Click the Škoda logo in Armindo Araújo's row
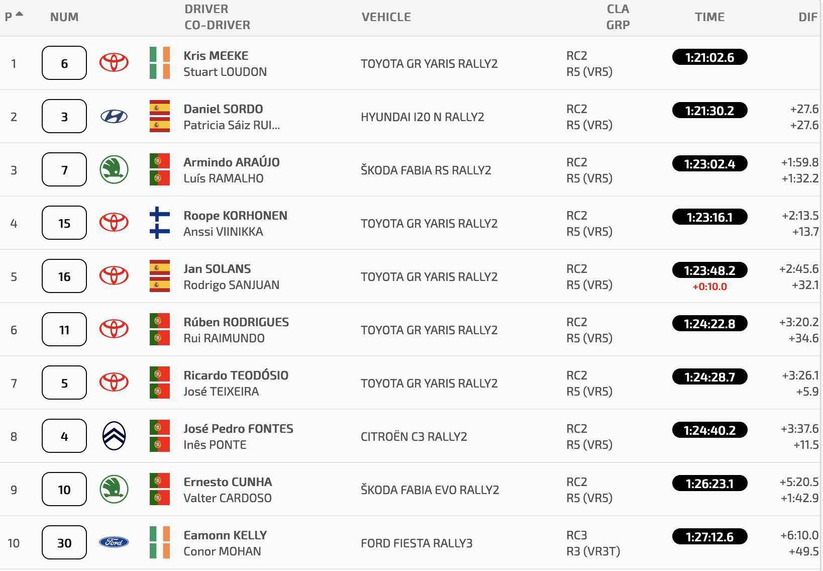The image size is (823, 571). point(114,169)
